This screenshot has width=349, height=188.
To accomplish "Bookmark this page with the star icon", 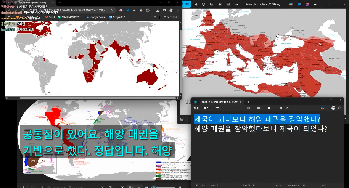I will (111, 10).
